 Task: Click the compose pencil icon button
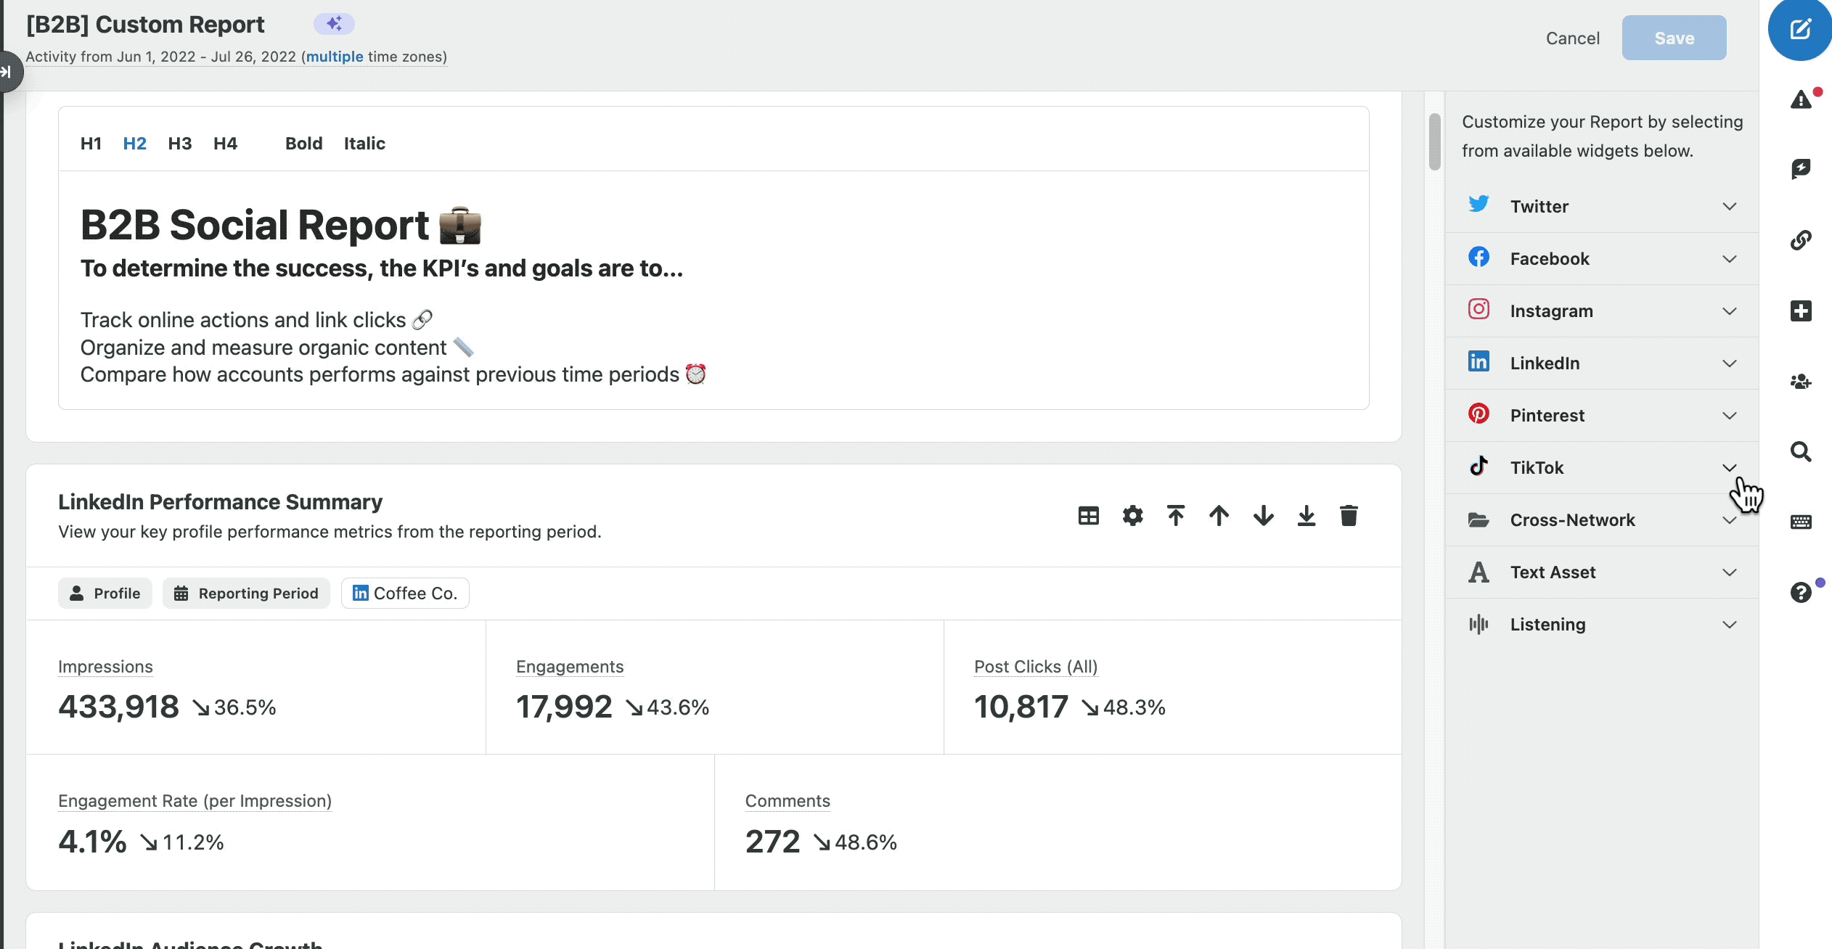[1801, 29]
